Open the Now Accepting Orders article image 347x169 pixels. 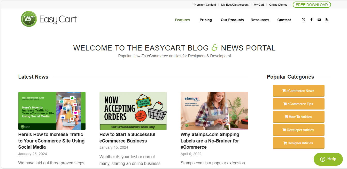point(133,111)
